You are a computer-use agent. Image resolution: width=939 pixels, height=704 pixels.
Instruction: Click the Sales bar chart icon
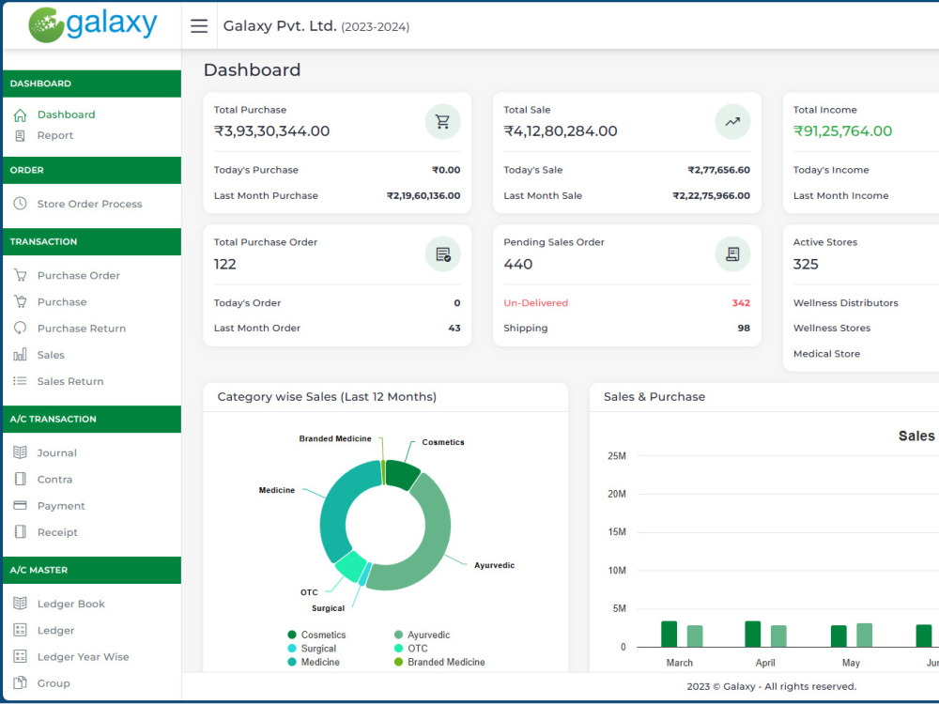pyautogui.click(x=21, y=355)
